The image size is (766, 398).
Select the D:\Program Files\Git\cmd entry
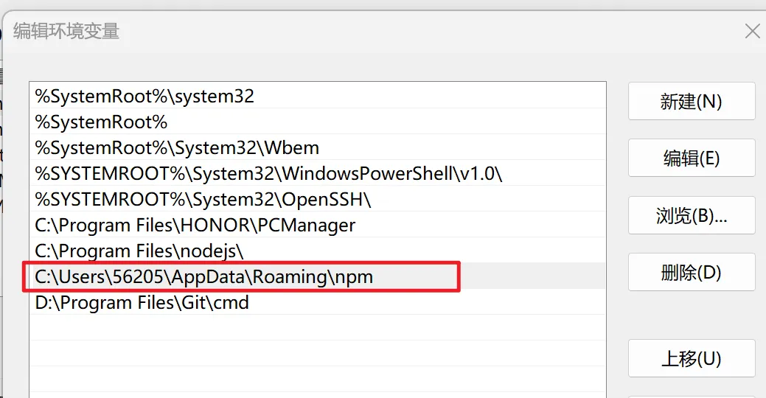pos(142,302)
